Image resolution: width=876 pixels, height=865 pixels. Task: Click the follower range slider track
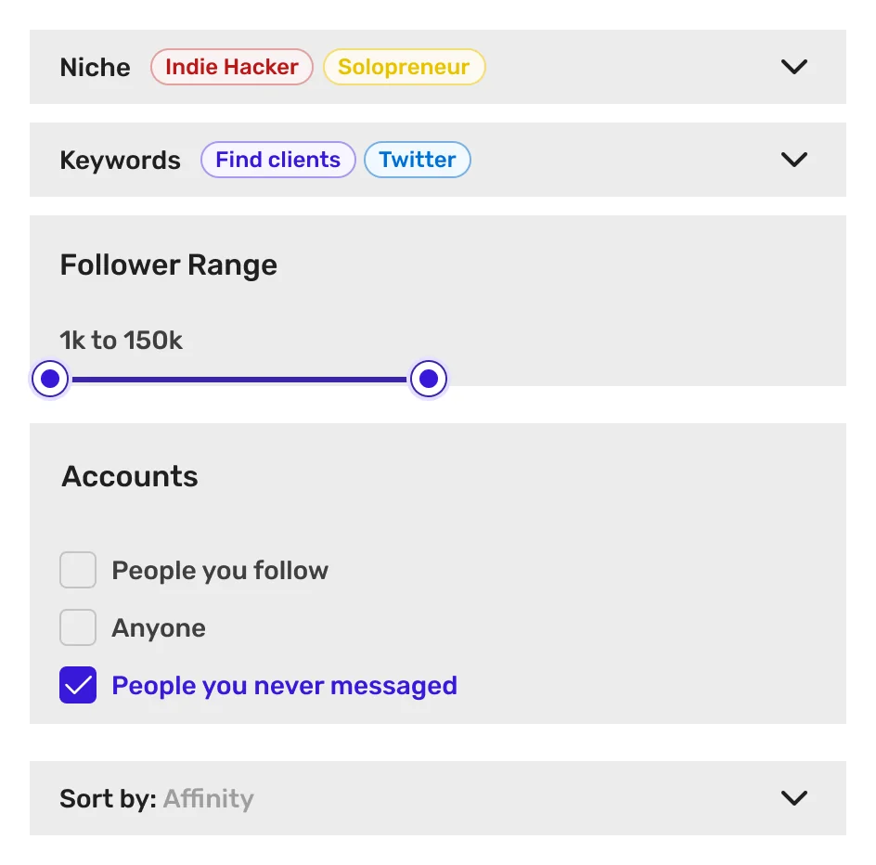click(239, 379)
